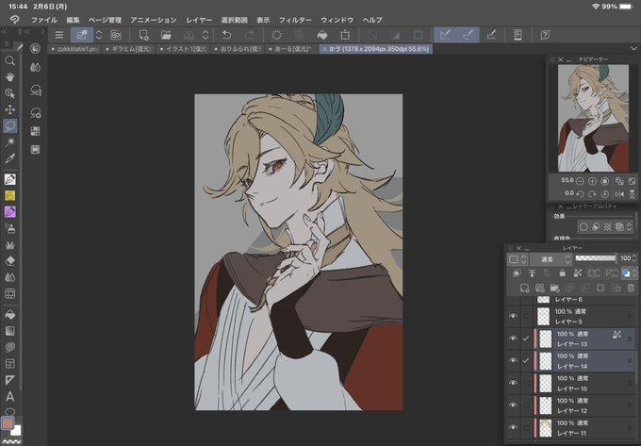Click new layer folder icon
The image size is (641, 446).
(554, 289)
